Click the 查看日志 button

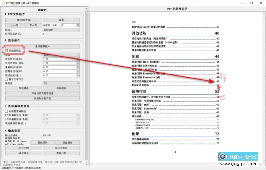[61, 153]
